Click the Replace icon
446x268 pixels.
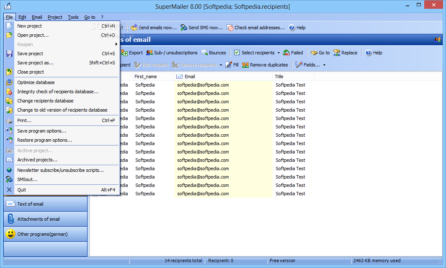pos(337,53)
